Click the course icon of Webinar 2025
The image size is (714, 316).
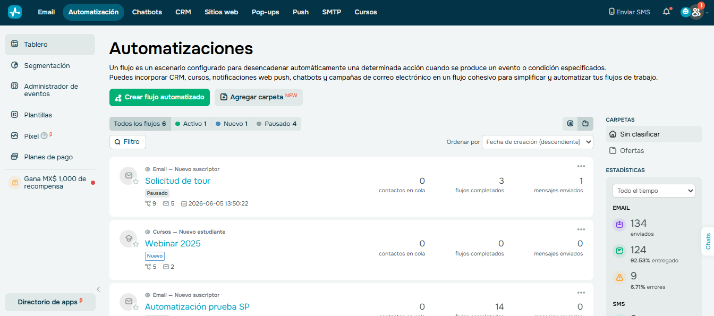[129, 238]
